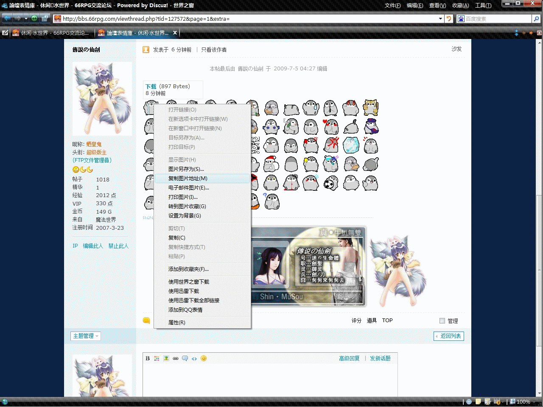
Task: Expand the address bar URL dropdown
Action: pos(440,19)
